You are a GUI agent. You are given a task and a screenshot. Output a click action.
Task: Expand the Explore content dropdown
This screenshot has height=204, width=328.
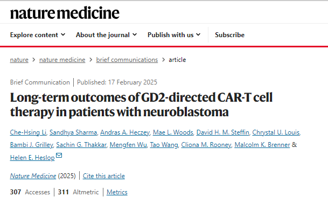point(38,35)
